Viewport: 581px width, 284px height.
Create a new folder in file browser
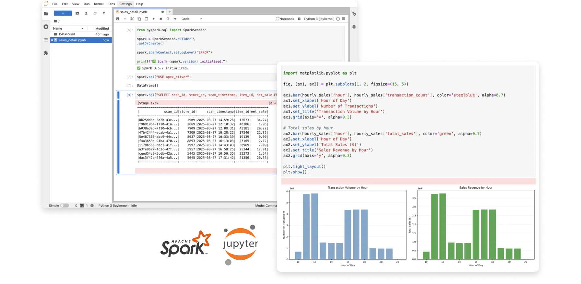coord(77,13)
